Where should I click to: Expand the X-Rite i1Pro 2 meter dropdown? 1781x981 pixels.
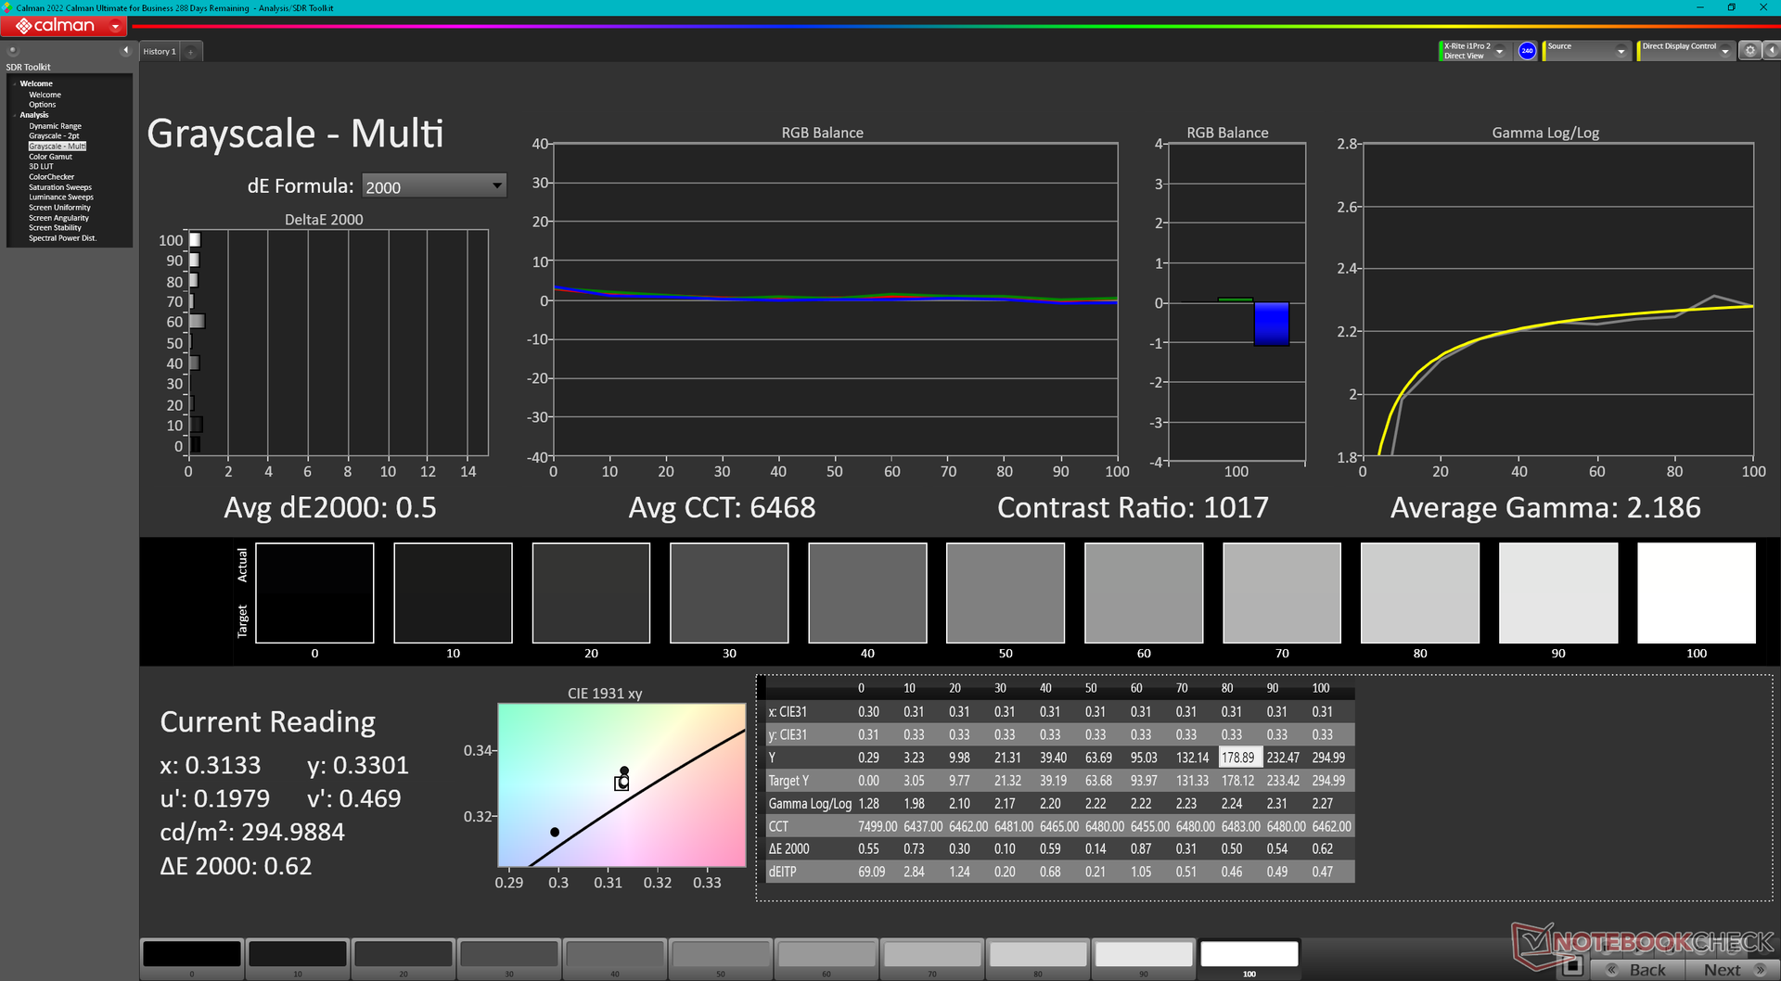click(x=1499, y=52)
